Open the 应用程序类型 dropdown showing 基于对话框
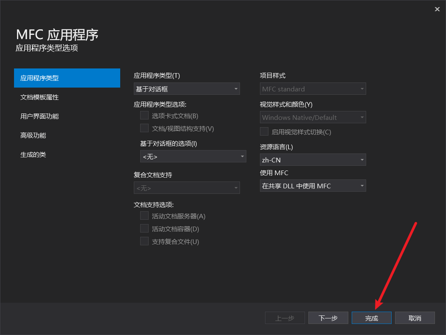Viewport: 446px width, 335px height. tap(186, 88)
